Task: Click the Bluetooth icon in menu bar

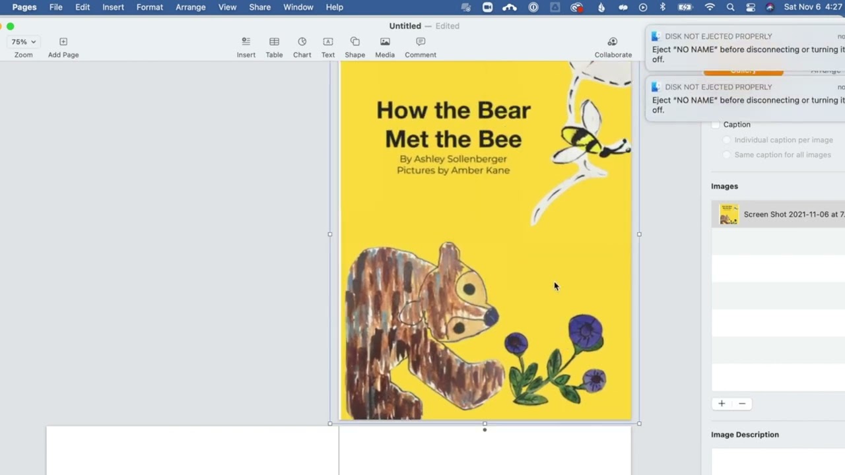Action: click(663, 7)
